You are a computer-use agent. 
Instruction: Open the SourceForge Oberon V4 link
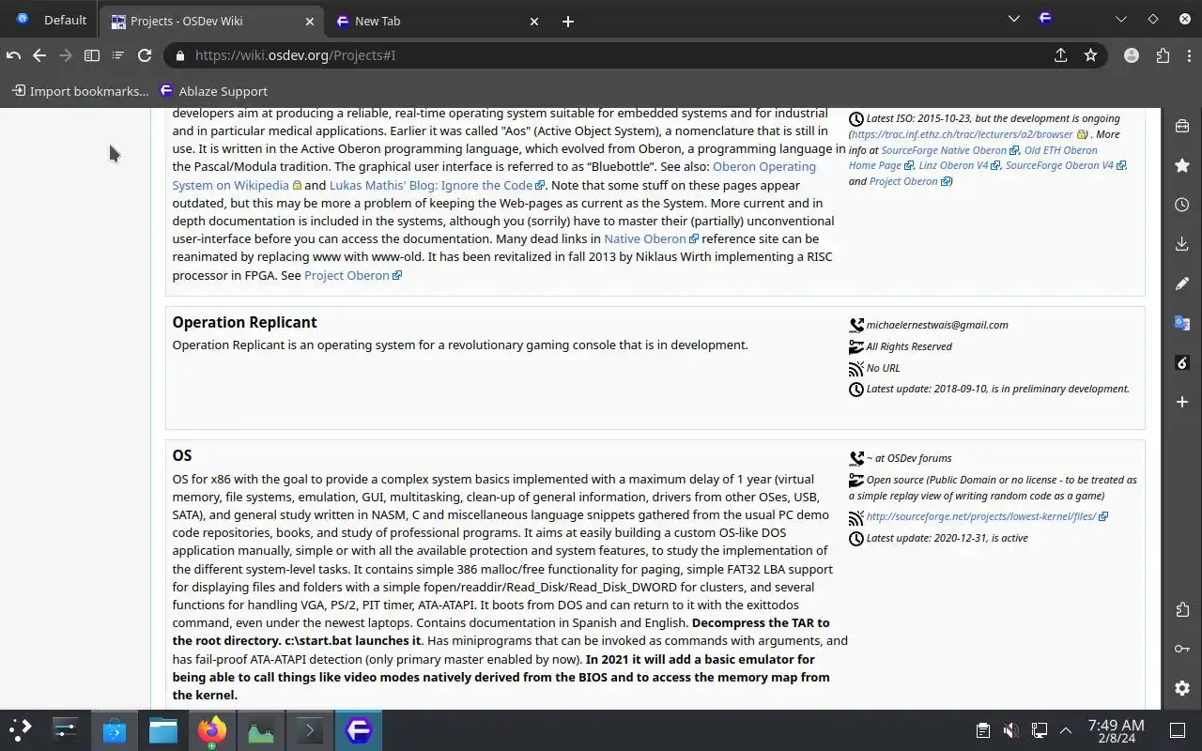(1059, 165)
